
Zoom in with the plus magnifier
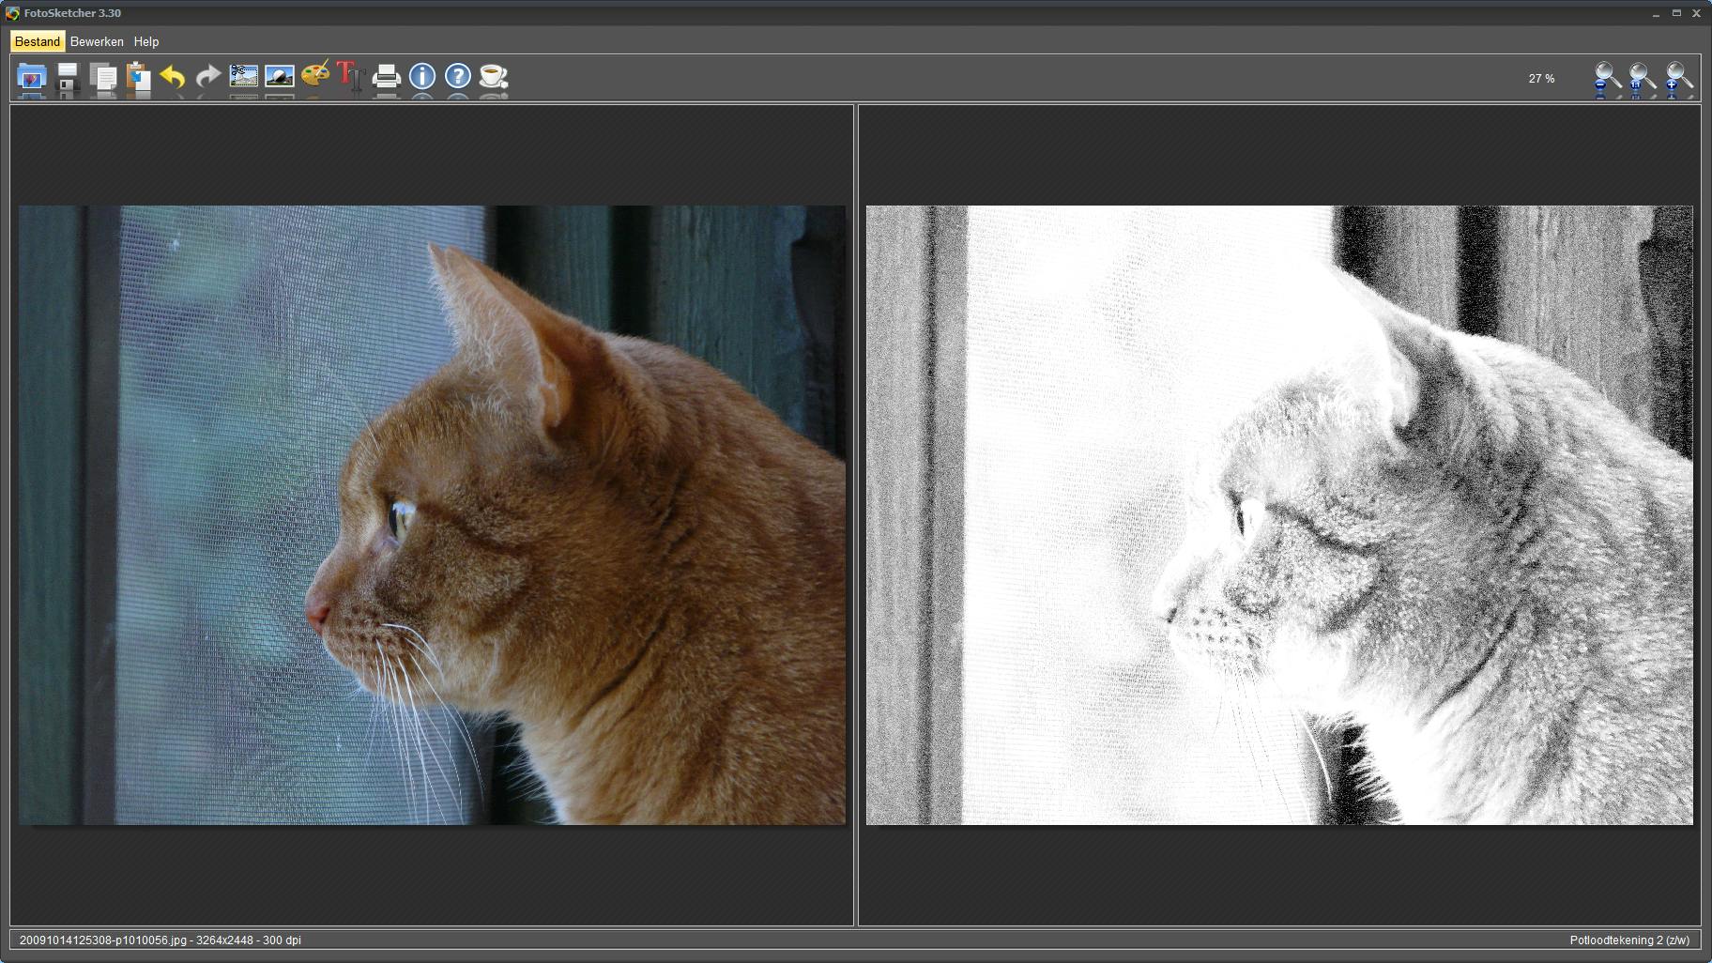pos(1678,79)
